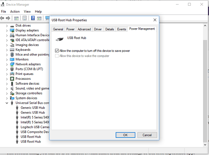This screenshot has width=209, height=155.
Task: Select the Human Interface Devices icon
Action: click(x=12, y=35)
